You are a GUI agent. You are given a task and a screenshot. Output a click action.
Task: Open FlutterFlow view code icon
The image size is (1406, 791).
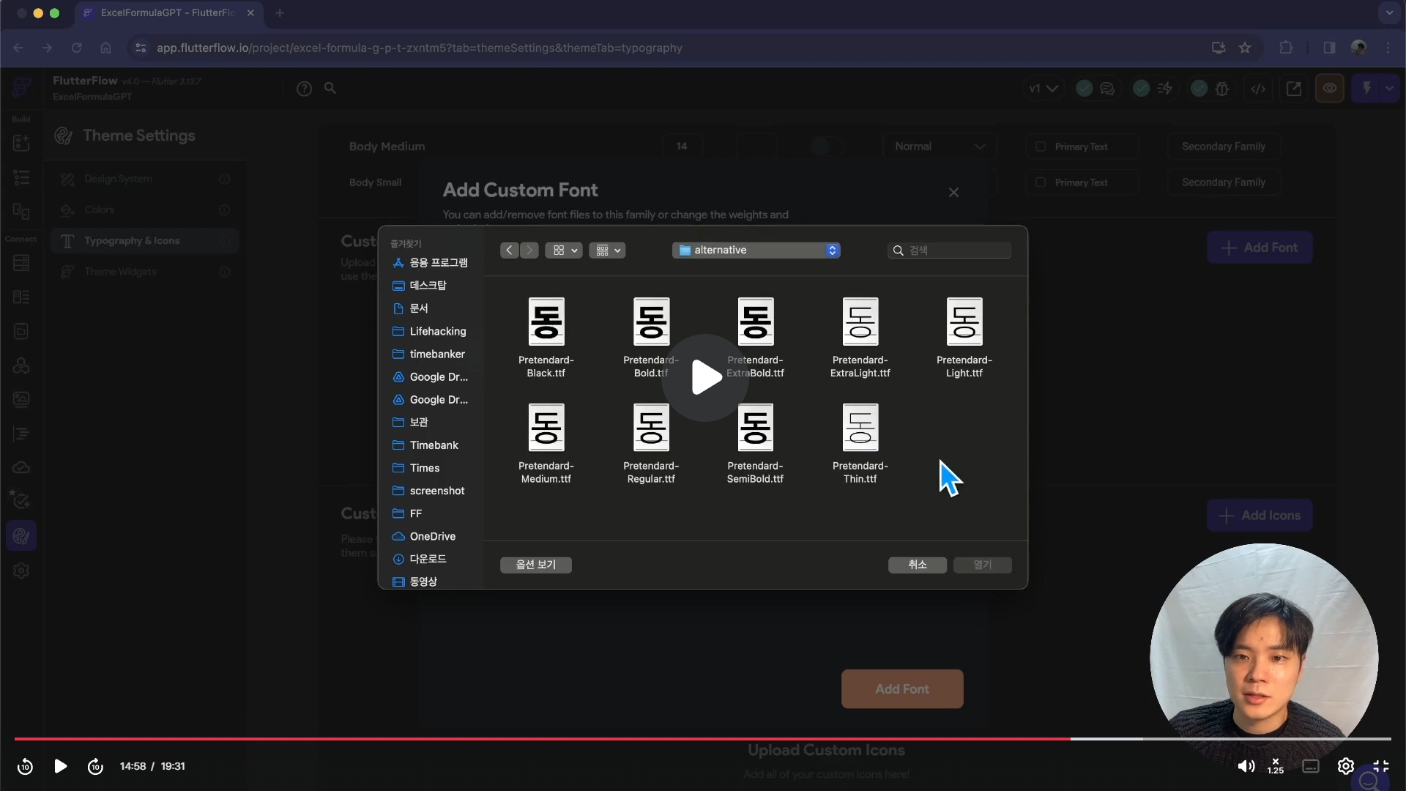click(1258, 89)
